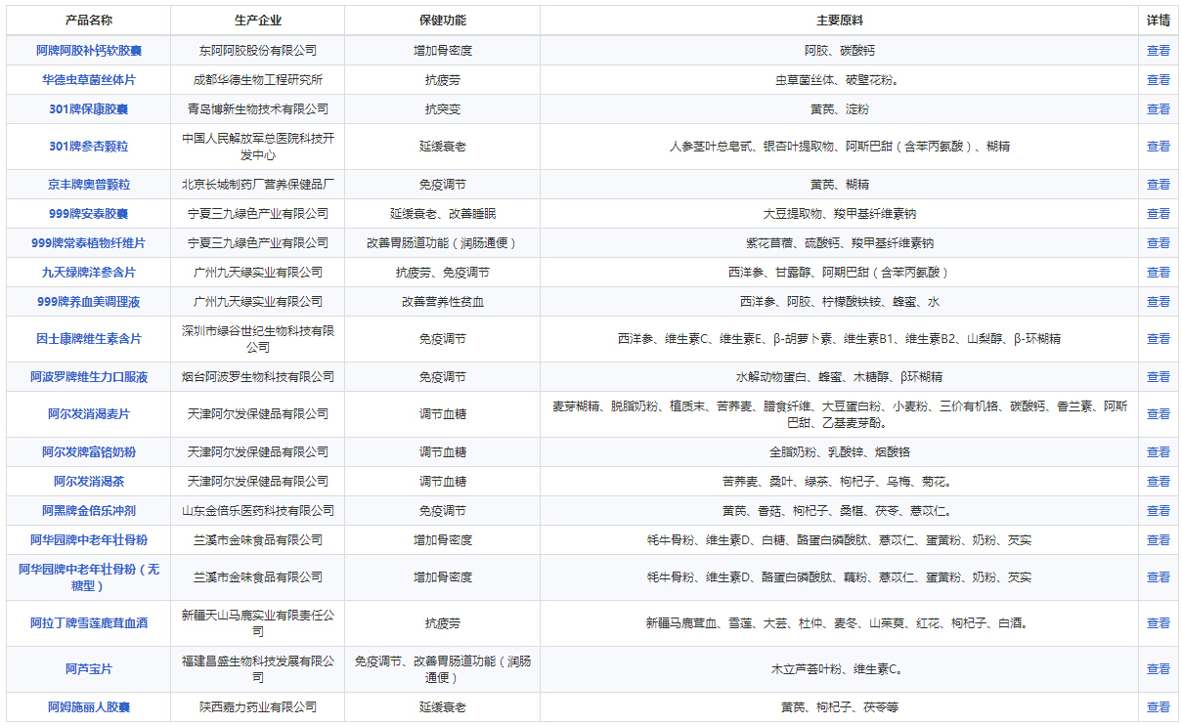This screenshot has width=1183, height=725.
Task: Open product link 阿拉丁牌雪莲鹿茸血酒
Action: [x=89, y=623]
